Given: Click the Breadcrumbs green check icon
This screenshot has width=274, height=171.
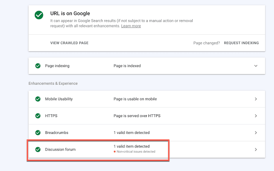Looking at the screenshot, I should [38, 133].
